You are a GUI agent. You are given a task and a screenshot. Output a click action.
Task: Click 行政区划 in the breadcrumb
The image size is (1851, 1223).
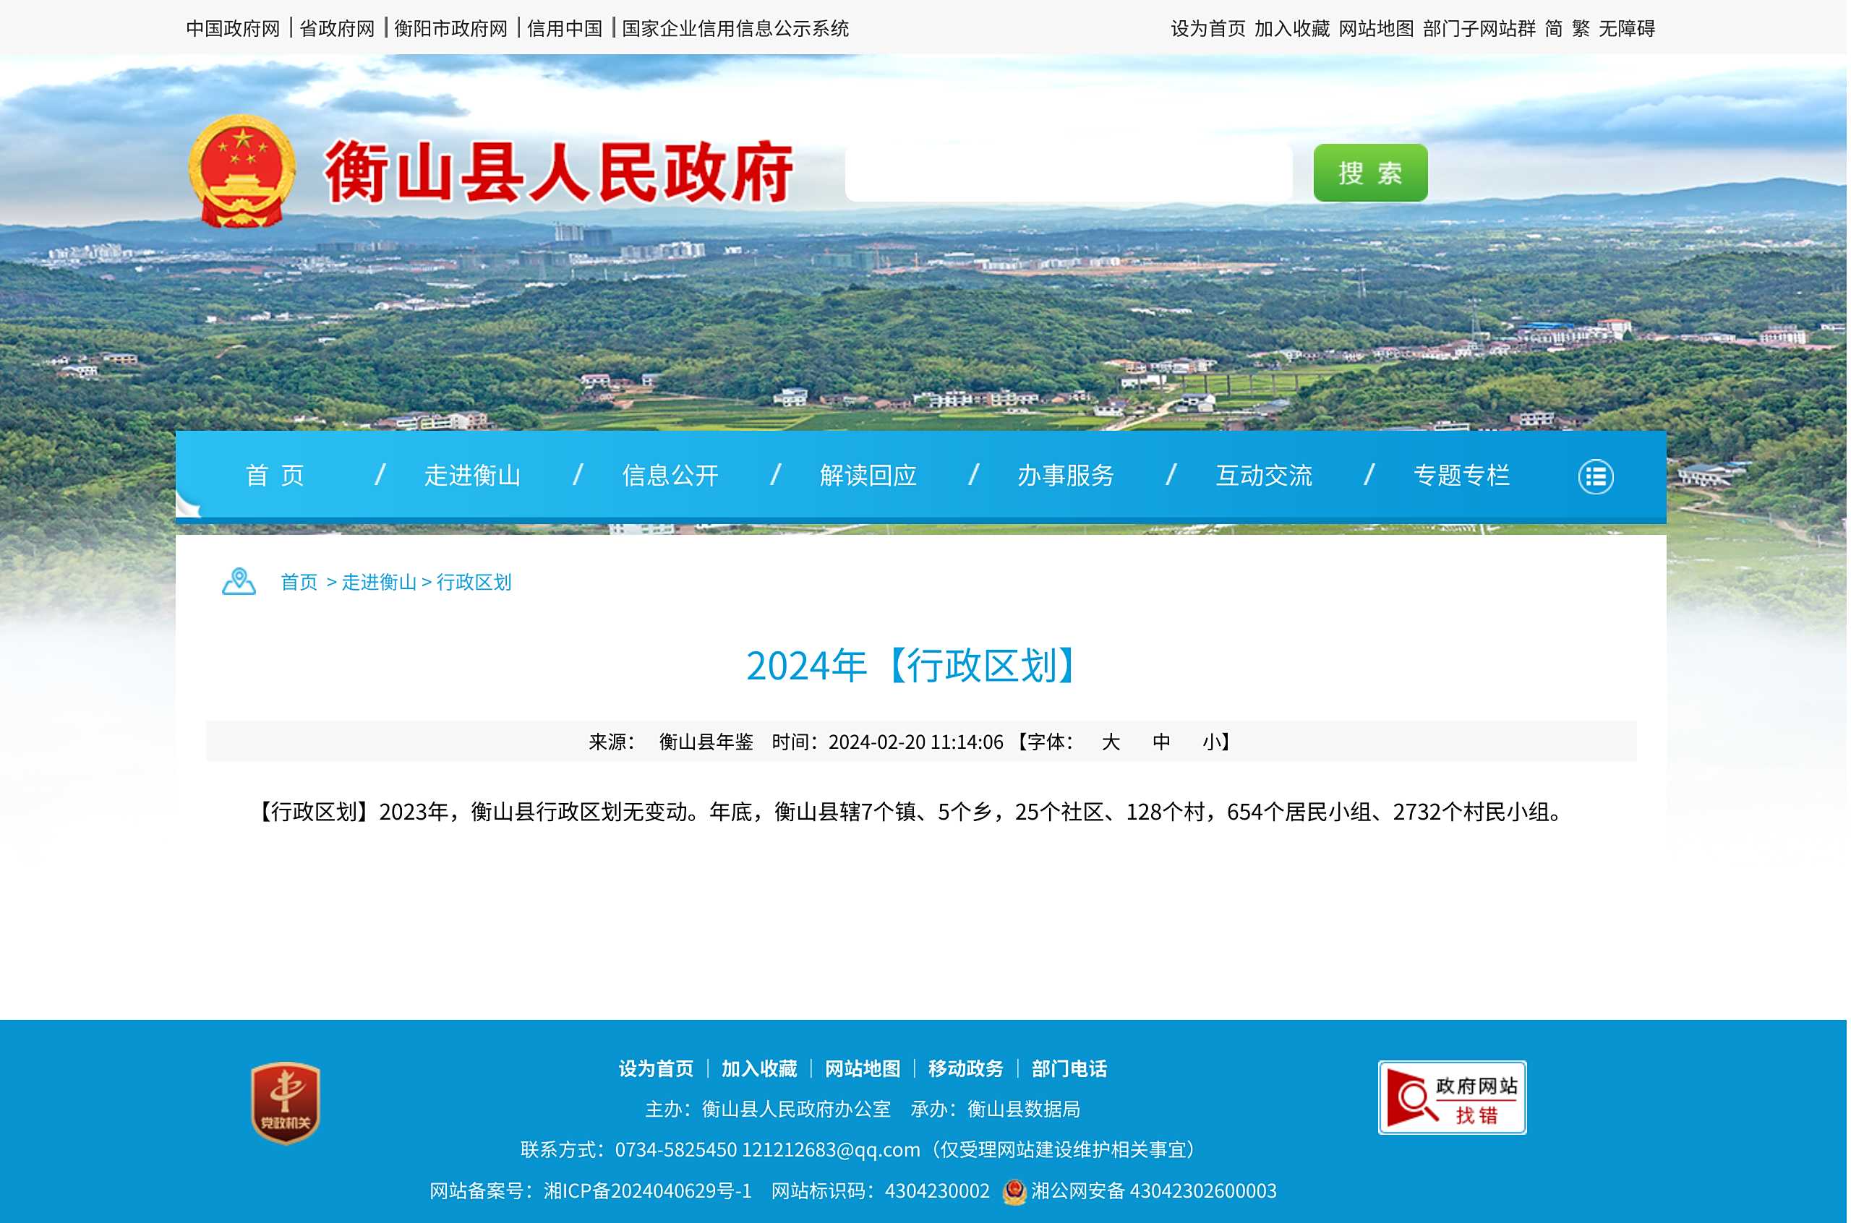pyautogui.click(x=474, y=582)
